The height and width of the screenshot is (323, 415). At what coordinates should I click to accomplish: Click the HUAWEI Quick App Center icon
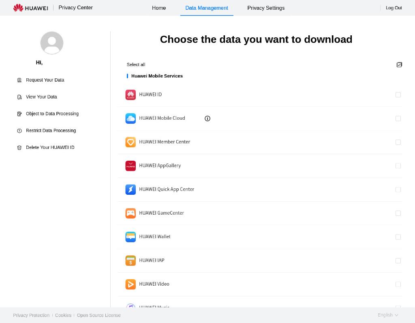point(130,189)
